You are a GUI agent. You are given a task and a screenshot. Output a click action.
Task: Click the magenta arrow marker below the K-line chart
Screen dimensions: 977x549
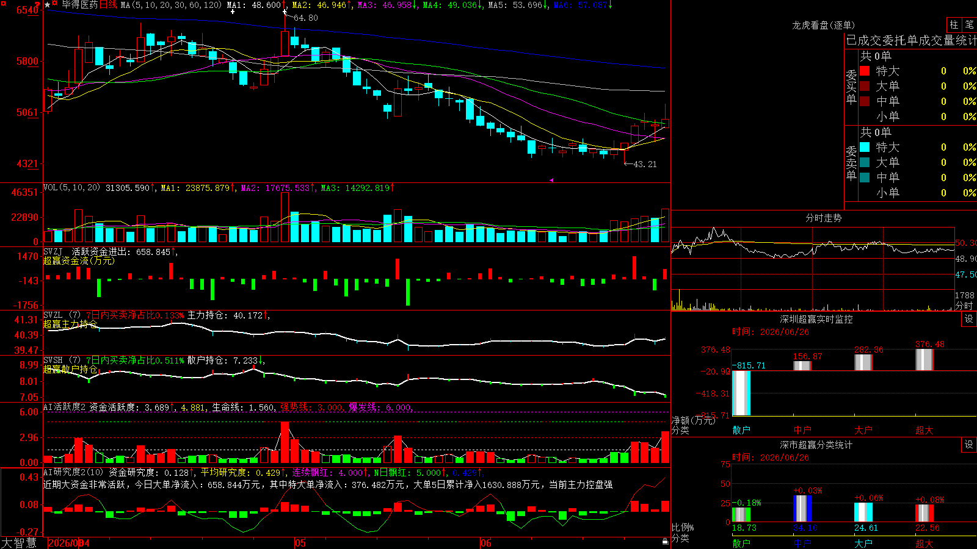click(x=551, y=180)
